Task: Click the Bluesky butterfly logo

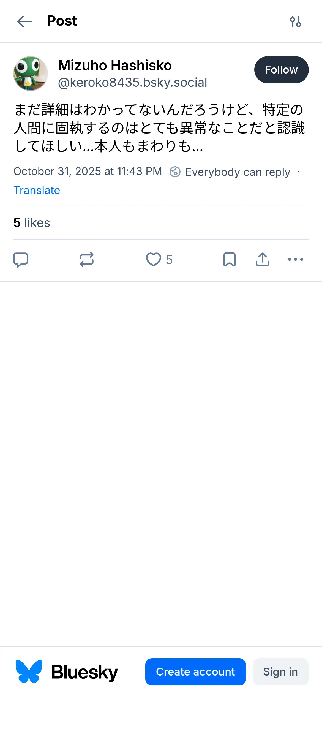Action: tap(29, 672)
